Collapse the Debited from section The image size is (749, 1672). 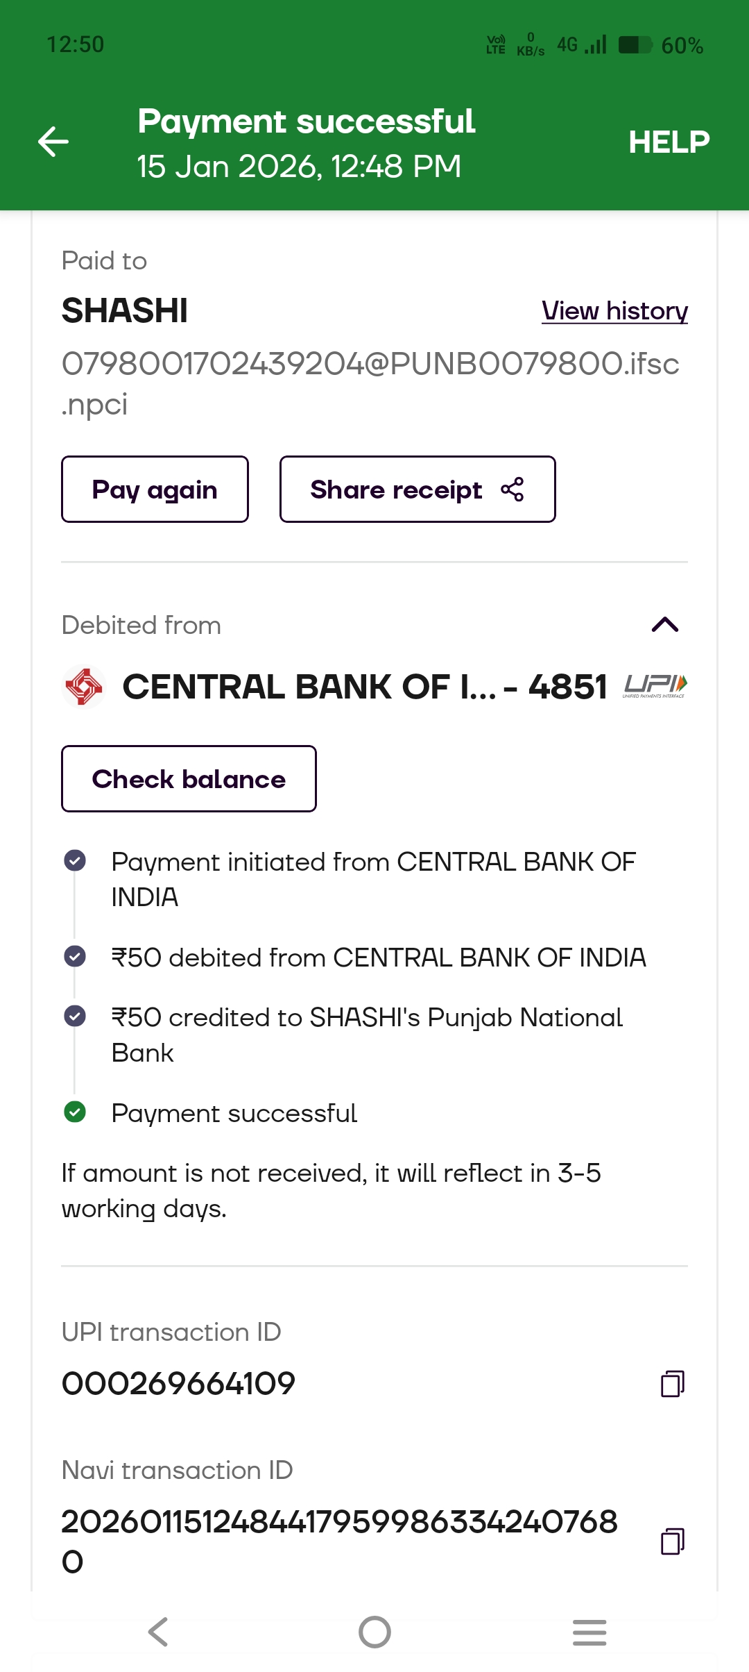pyautogui.click(x=664, y=625)
